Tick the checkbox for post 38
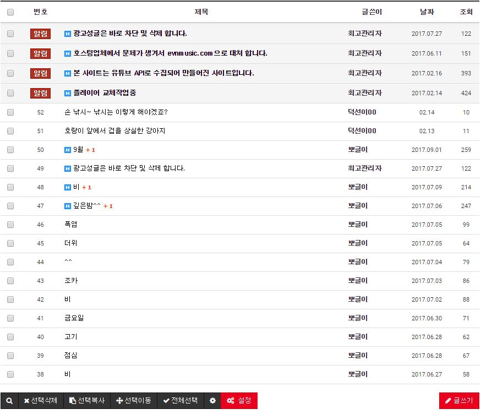Image resolution: width=481 pixels, height=420 pixels. click(x=10, y=374)
